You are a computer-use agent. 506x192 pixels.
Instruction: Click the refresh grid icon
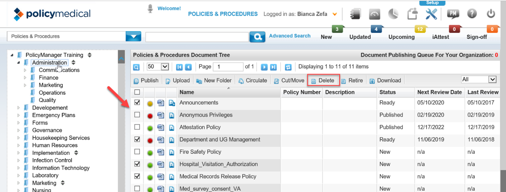[288, 67]
